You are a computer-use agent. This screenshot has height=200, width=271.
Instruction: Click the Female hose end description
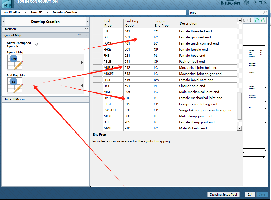[208, 56]
